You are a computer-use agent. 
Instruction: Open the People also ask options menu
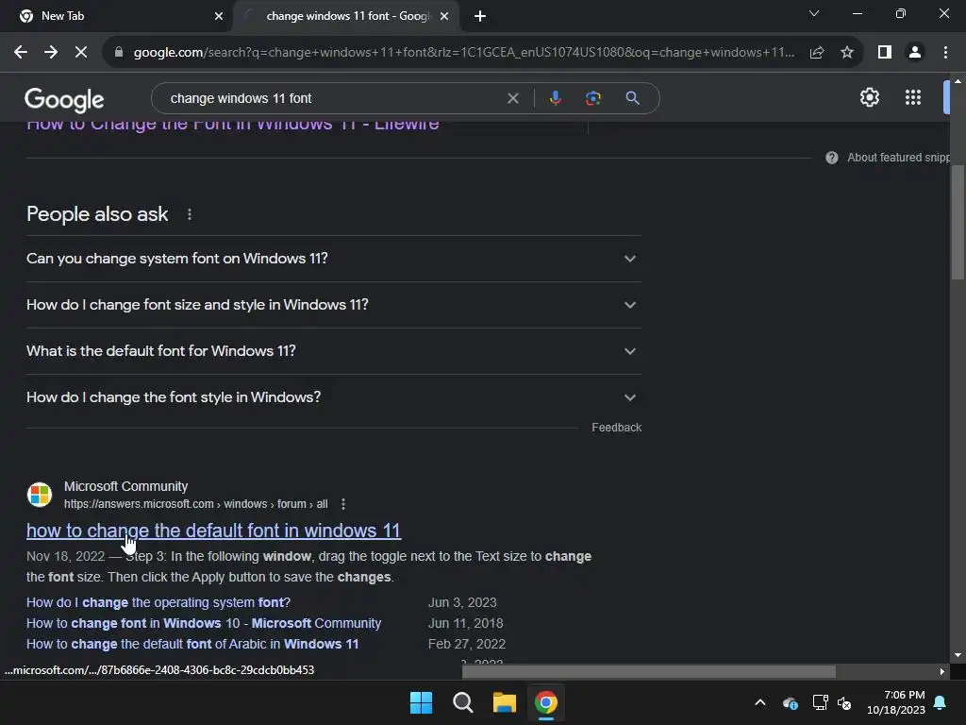coord(189,214)
